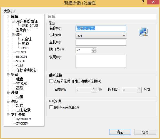The width and height of the screenshot is (160, 139).
Task: Open the 协议 SSH protocol dropdown
Action: 101,36
